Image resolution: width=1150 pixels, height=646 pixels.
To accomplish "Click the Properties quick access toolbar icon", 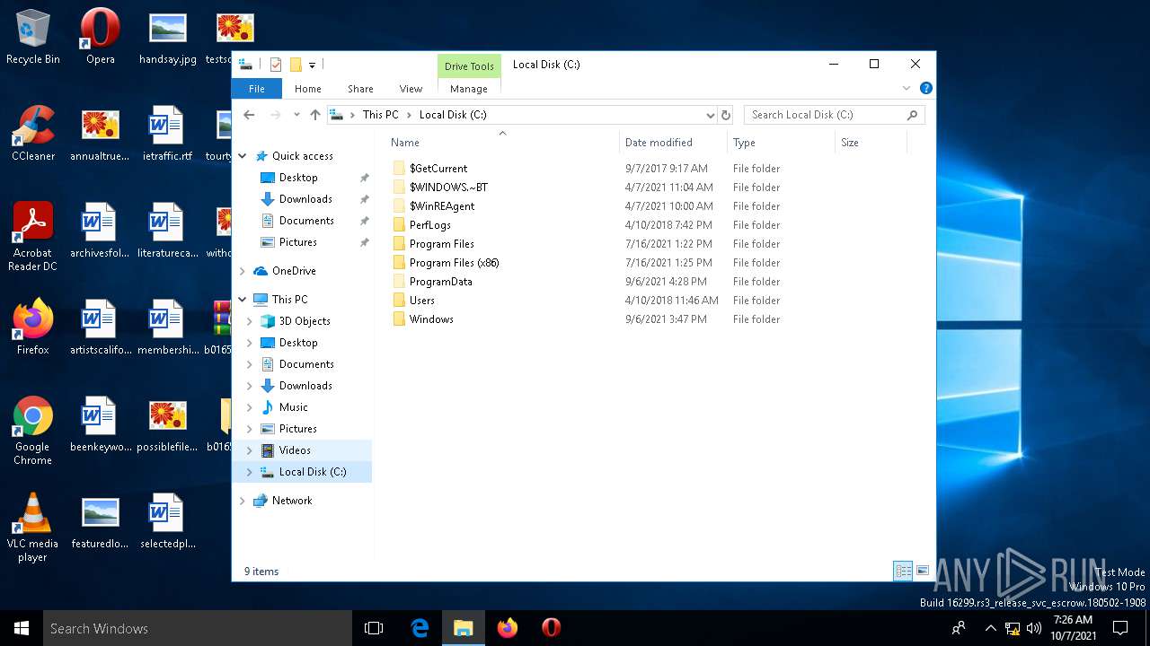I will [276, 65].
